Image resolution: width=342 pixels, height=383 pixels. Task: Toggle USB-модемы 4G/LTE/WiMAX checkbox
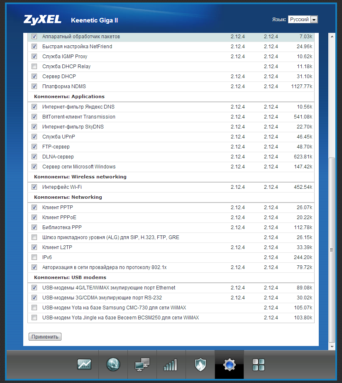(x=34, y=288)
